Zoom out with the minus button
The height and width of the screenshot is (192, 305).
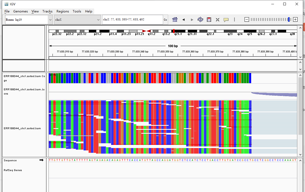tap(247, 19)
